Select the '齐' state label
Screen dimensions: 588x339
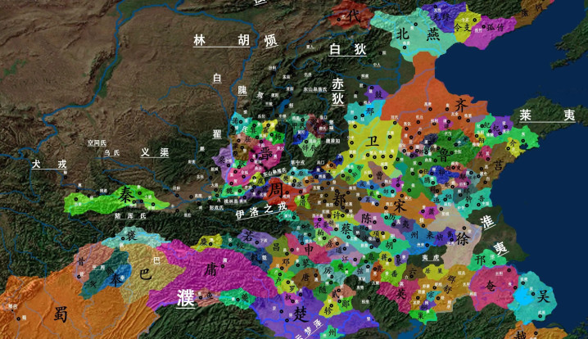click(x=461, y=106)
